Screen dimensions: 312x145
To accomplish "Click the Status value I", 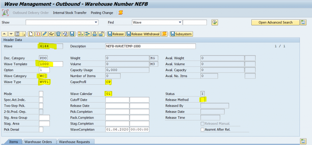I will pyautogui.click(x=203, y=94).
